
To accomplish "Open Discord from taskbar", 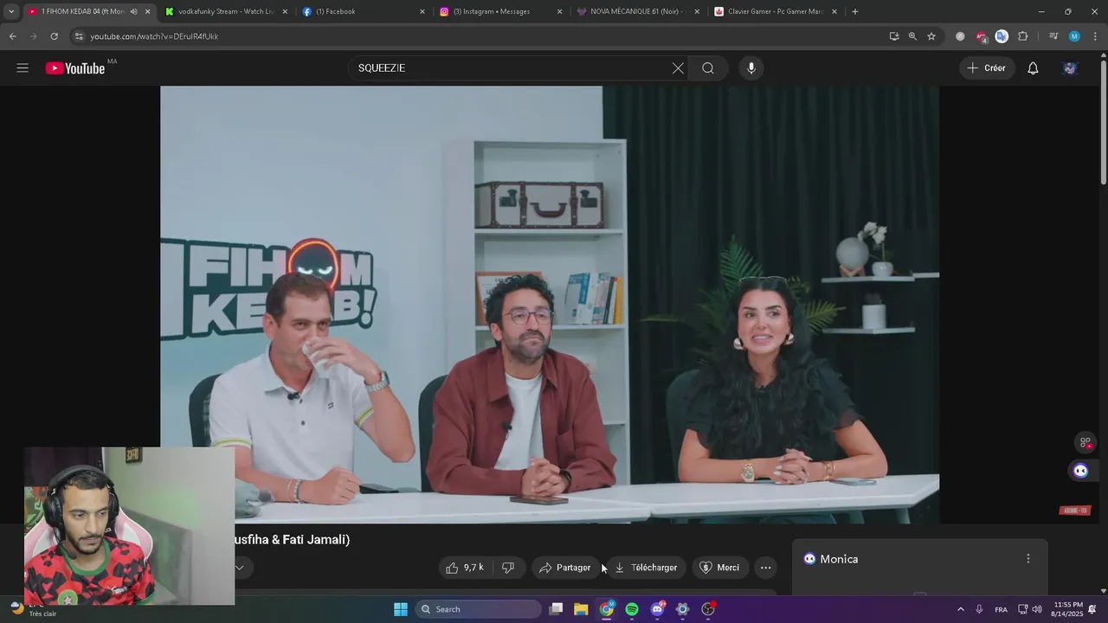I will [657, 609].
